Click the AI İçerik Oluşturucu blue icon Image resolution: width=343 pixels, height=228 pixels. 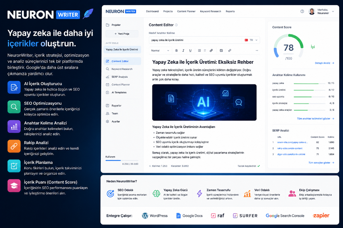click(14, 87)
